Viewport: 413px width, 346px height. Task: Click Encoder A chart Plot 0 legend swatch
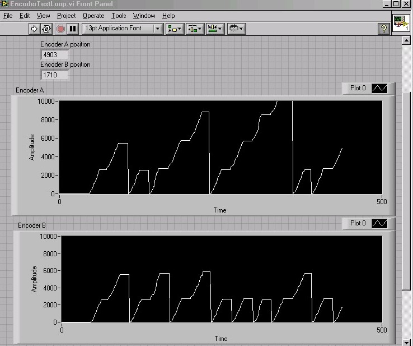(x=379, y=88)
